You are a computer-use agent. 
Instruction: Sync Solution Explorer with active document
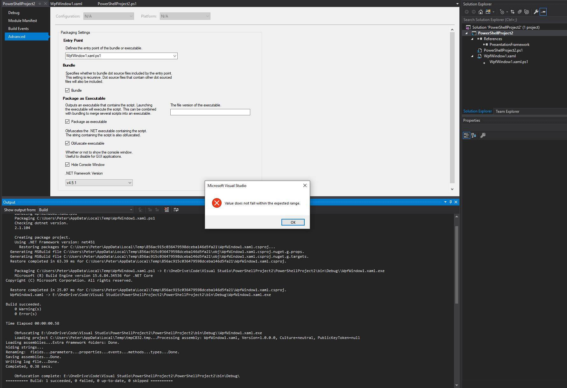point(513,12)
